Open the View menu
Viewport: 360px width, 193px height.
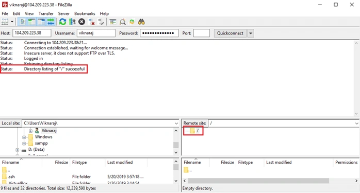29,13
